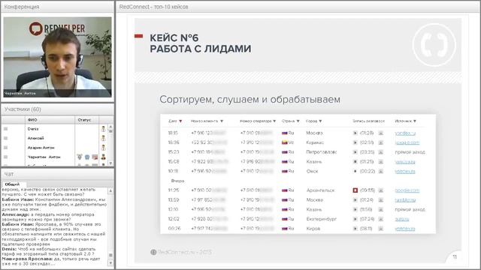Select the Петропавловск city cell
Screen dimensions: 481x270
[x=321, y=152]
